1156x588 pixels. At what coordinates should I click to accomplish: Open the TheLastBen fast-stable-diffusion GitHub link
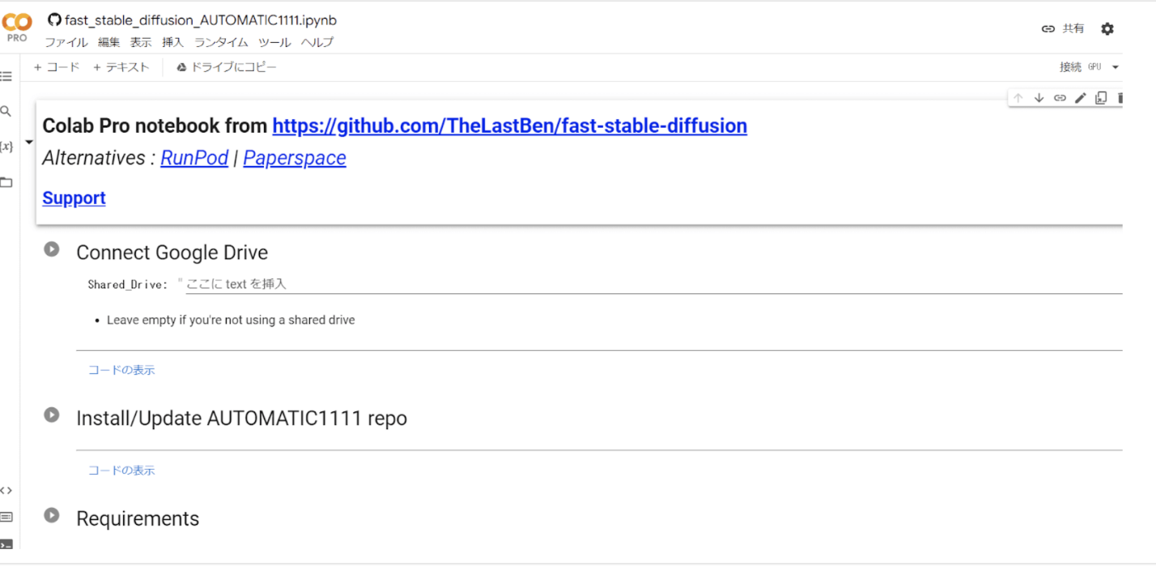pos(510,126)
